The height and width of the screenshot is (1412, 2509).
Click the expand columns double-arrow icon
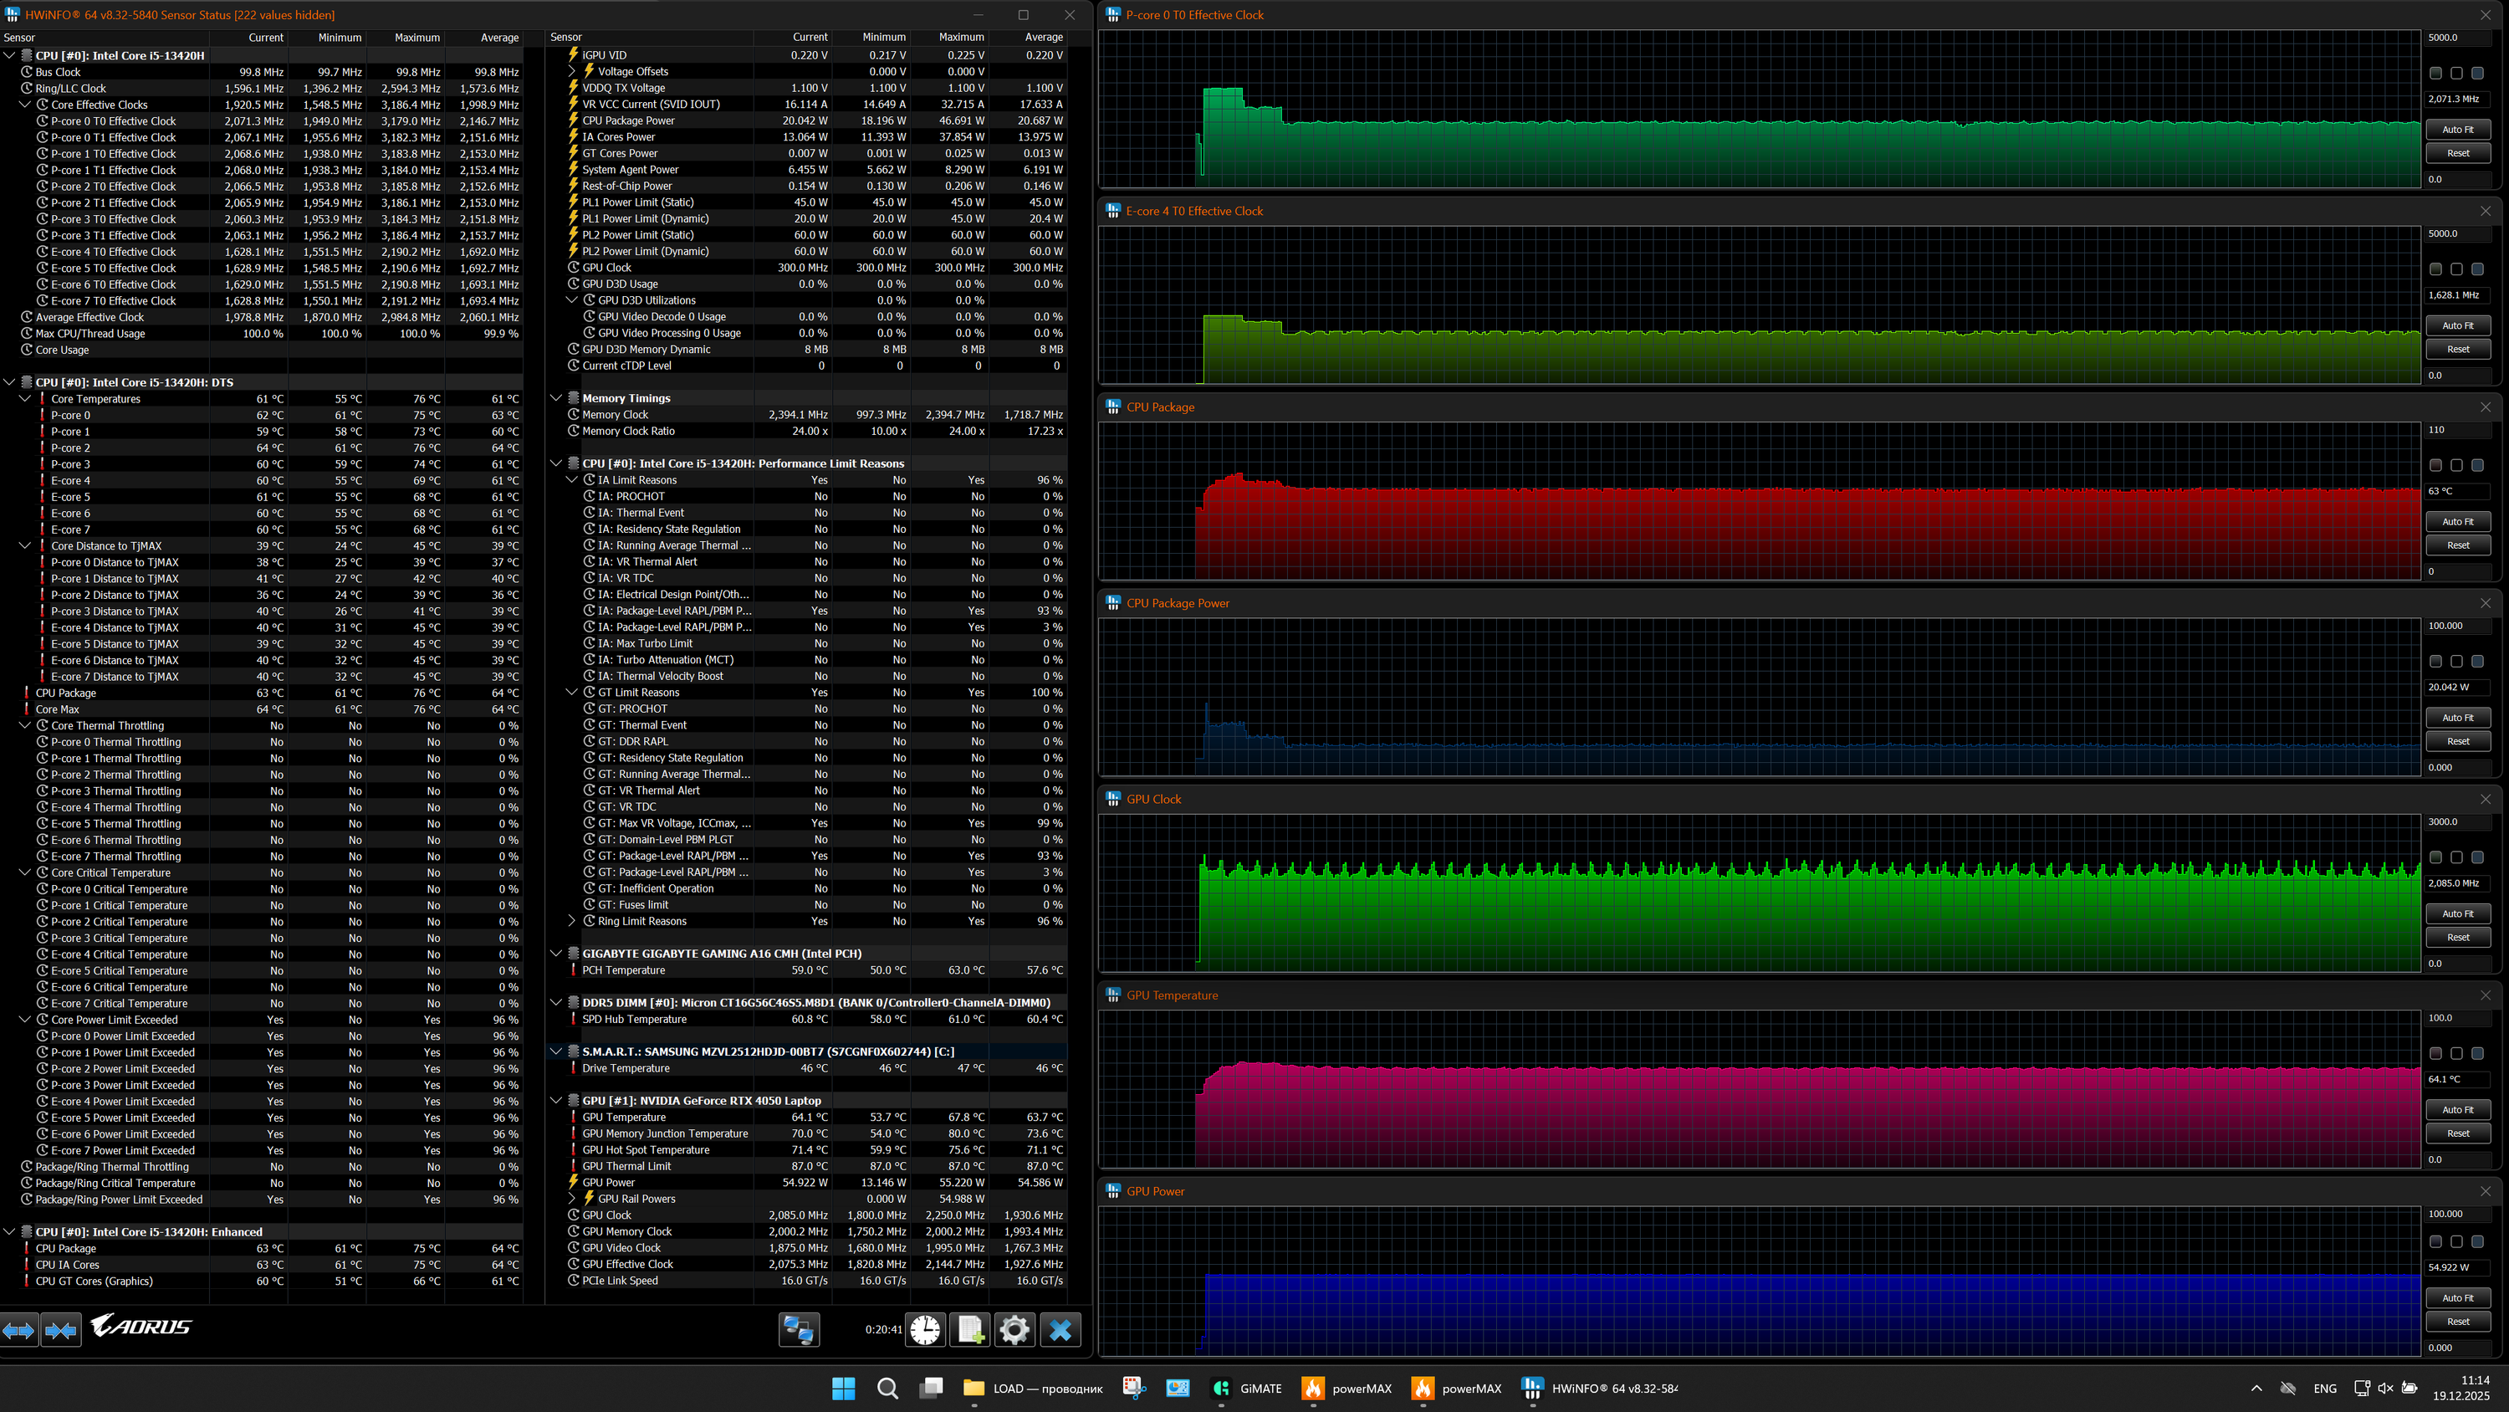[x=18, y=1329]
